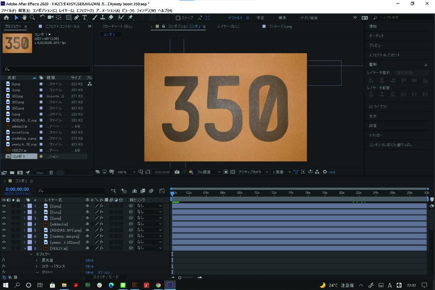
Task: Toggle visibility of [adidas3.ai] layer
Action: [x=4, y=224]
